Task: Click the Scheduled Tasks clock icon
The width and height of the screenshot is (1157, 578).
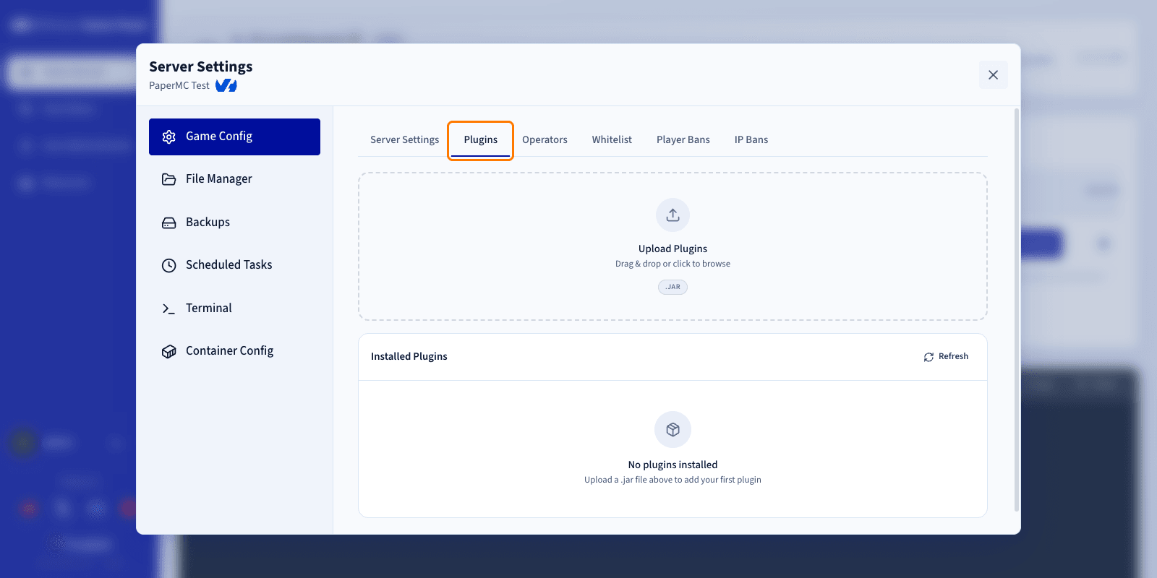Action: tap(169, 266)
